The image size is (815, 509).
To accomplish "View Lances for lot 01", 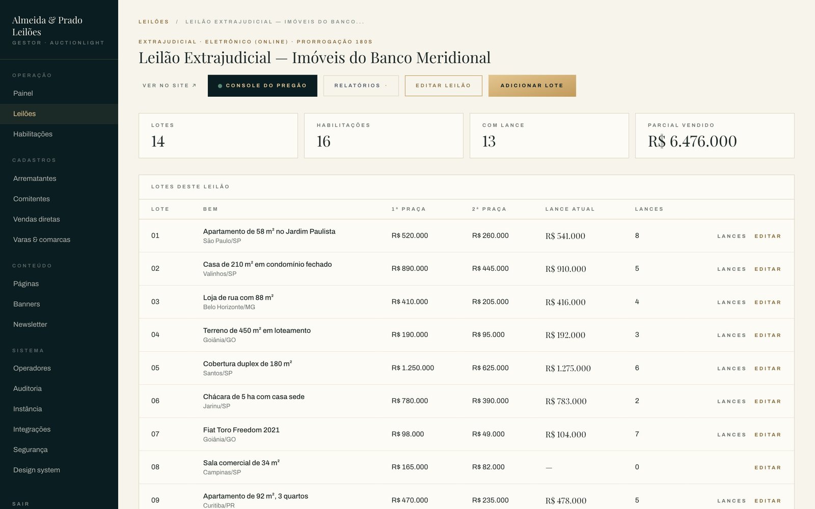I will (731, 236).
